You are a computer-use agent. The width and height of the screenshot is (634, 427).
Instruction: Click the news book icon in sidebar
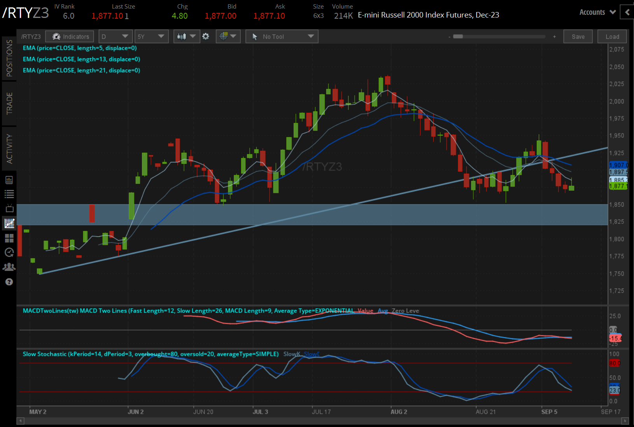pos(9,180)
